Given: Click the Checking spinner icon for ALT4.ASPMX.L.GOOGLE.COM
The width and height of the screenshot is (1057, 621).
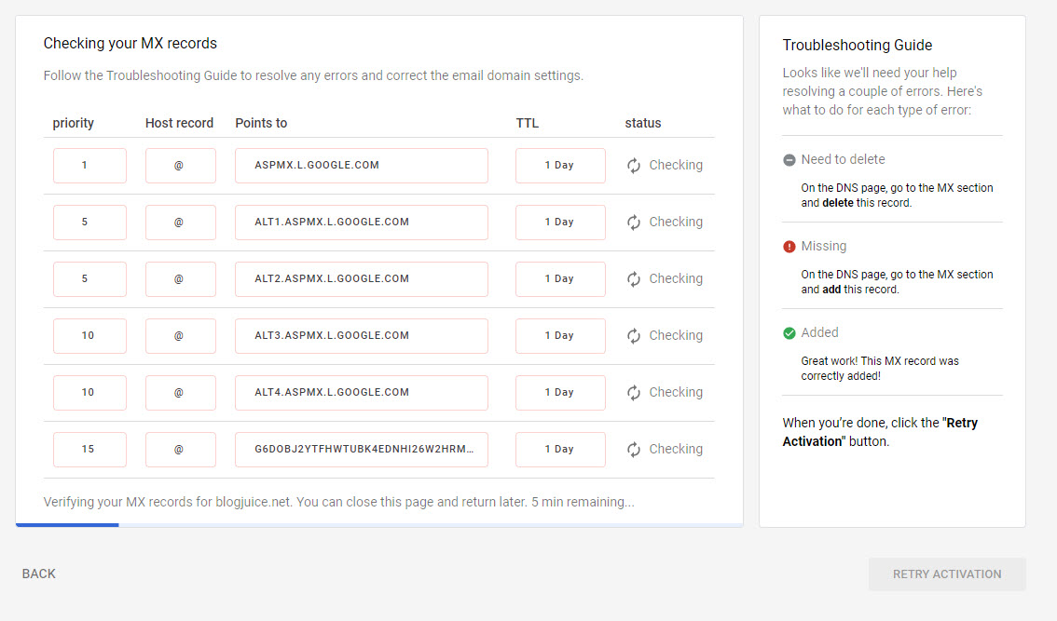Looking at the screenshot, I should pyautogui.click(x=634, y=393).
